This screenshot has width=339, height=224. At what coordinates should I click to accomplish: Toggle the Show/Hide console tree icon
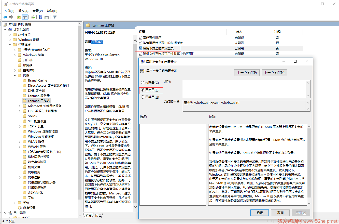(x=25, y=17)
